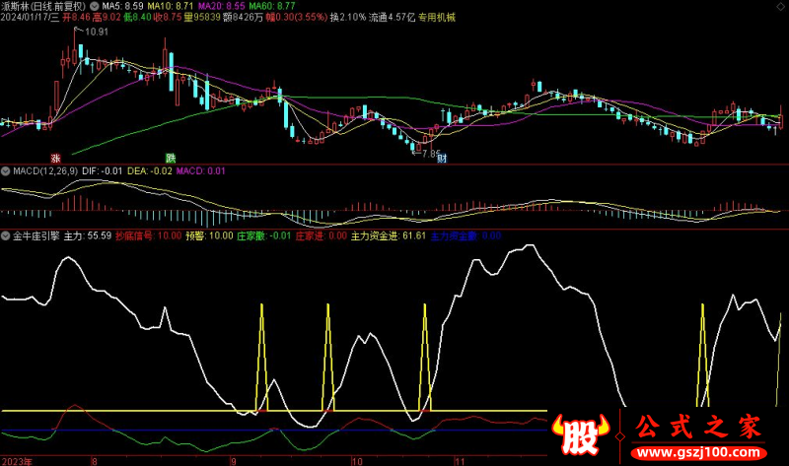Click the red bull 股 logo icon

click(x=581, y=433)
